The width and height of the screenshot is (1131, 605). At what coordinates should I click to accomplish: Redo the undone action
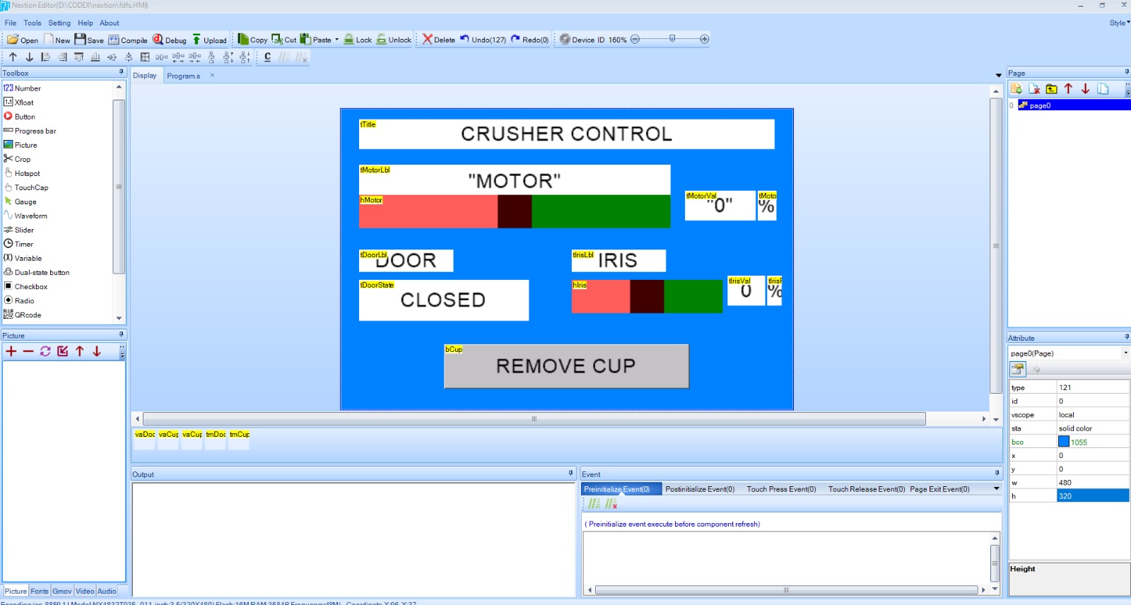(529, 40)
